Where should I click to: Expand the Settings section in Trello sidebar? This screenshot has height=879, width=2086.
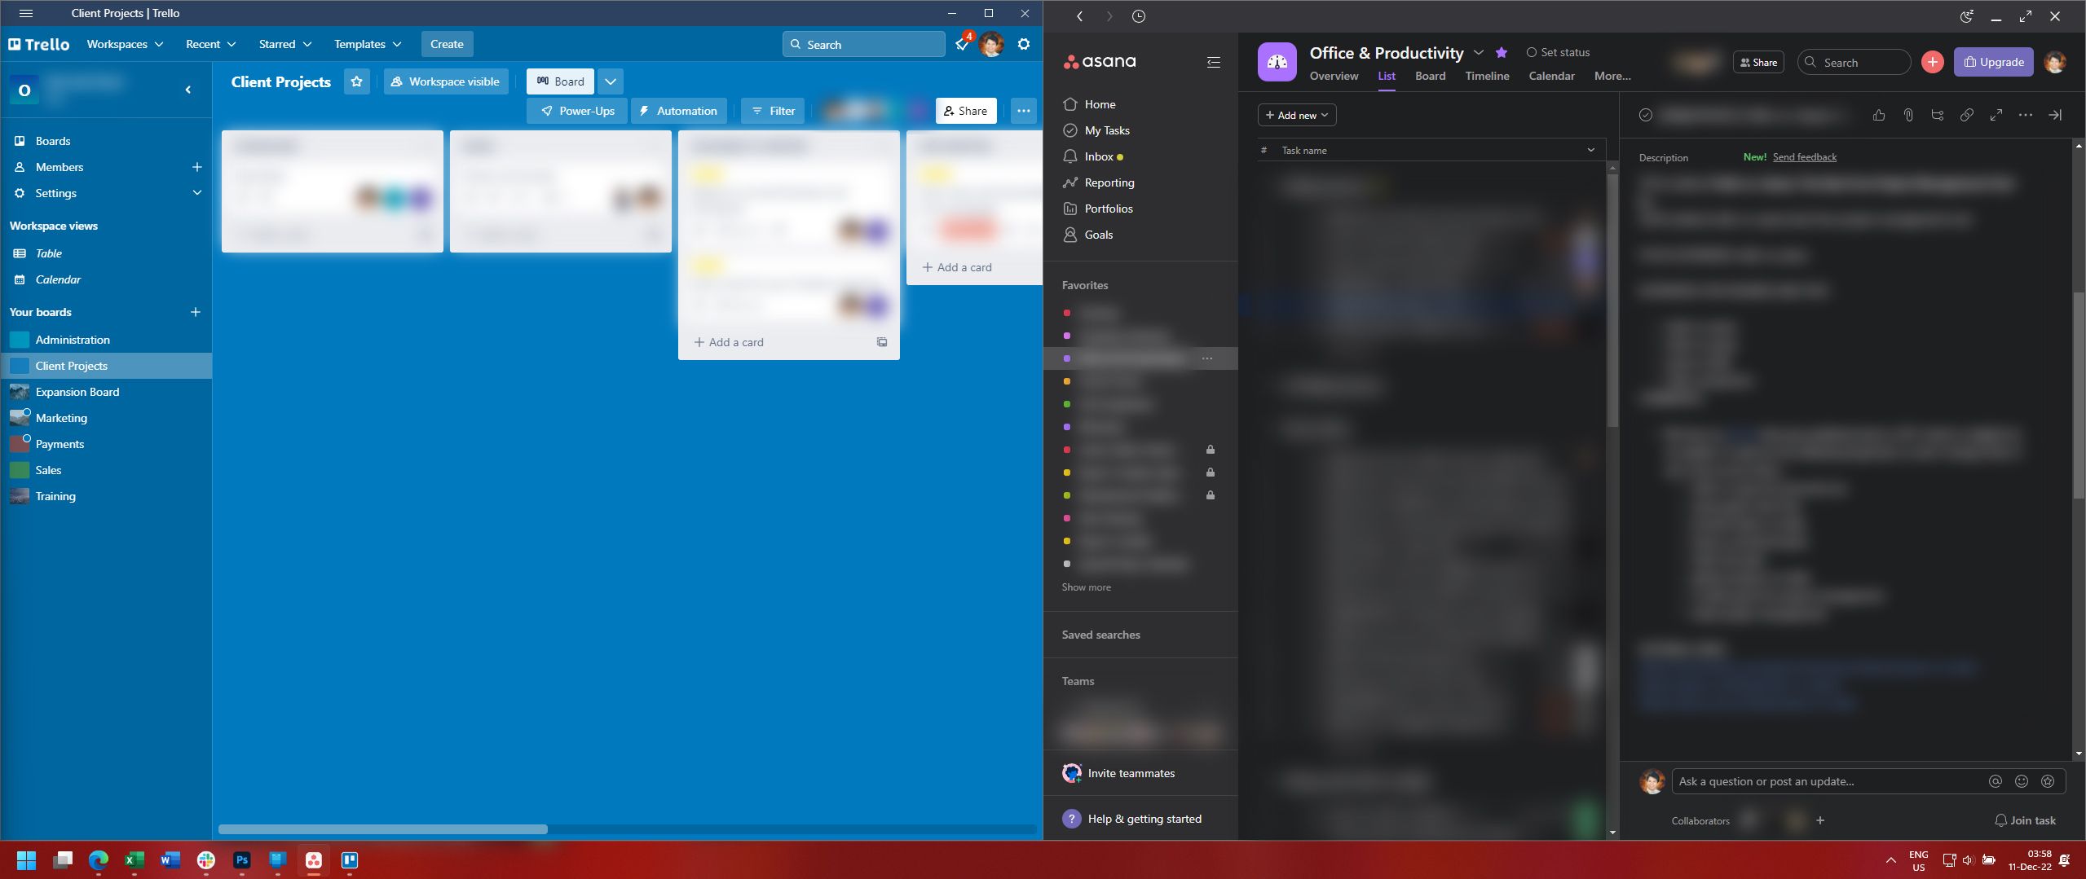tap(196, 193)
